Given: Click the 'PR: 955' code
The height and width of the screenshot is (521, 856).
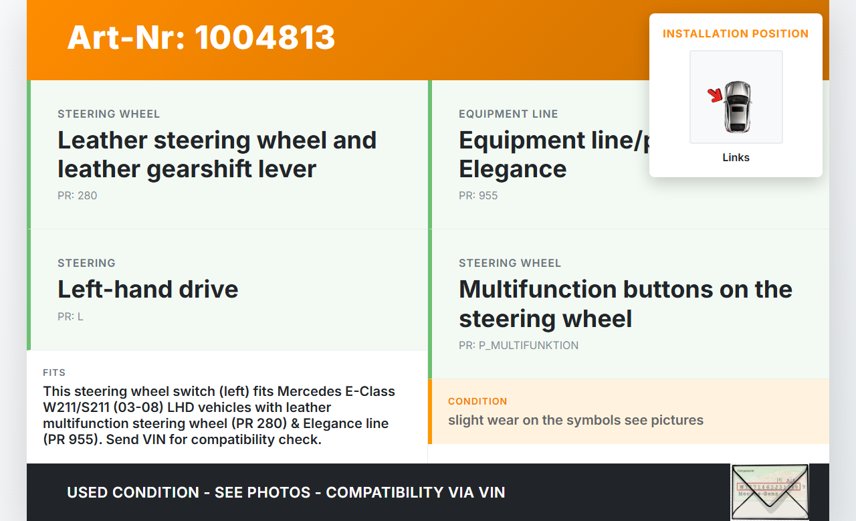Looking at the screenshot, I should (478, 196).
